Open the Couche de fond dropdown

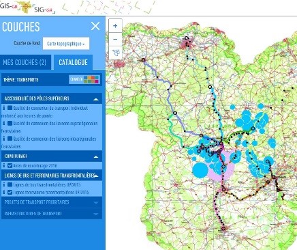[x=66, y=44]
